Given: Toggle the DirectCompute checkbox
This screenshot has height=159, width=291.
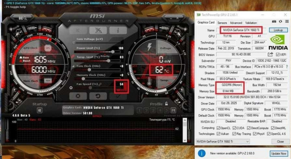Looking at the screenshot, I should [249, 128].
